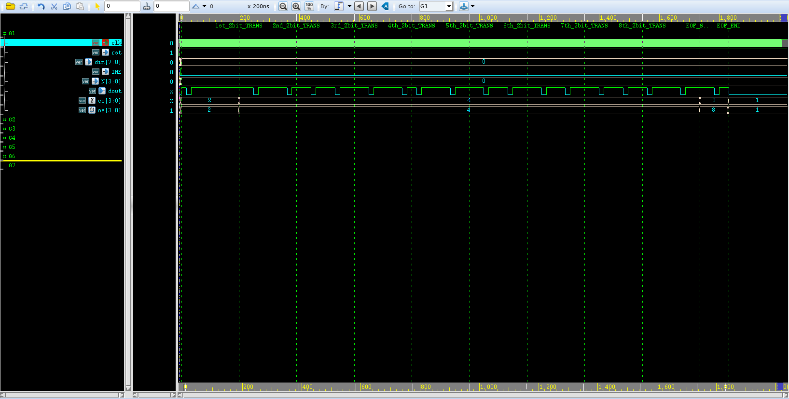This screenshot has height=399, width=789.
Task: Click the ver tag beside din[7:0]
Action: coord(79,62)
